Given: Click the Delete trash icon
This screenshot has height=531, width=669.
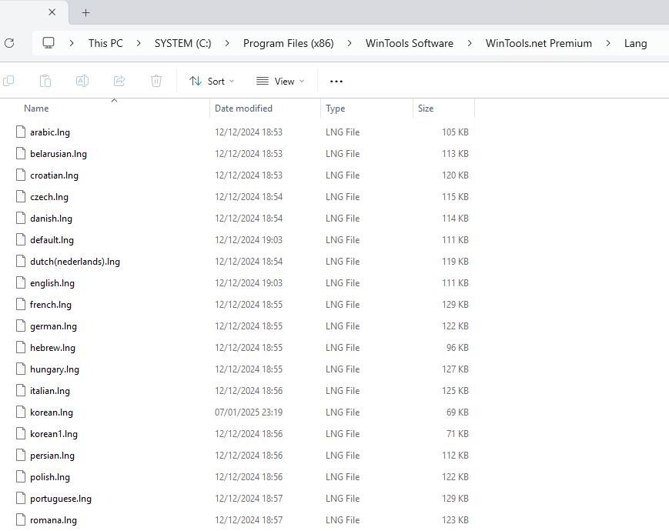Looking at the screenshot, I should 156,81.
